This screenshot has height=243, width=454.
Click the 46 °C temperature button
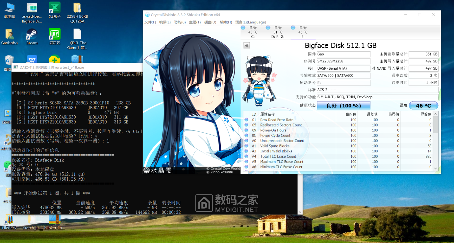tap(423, 105)
